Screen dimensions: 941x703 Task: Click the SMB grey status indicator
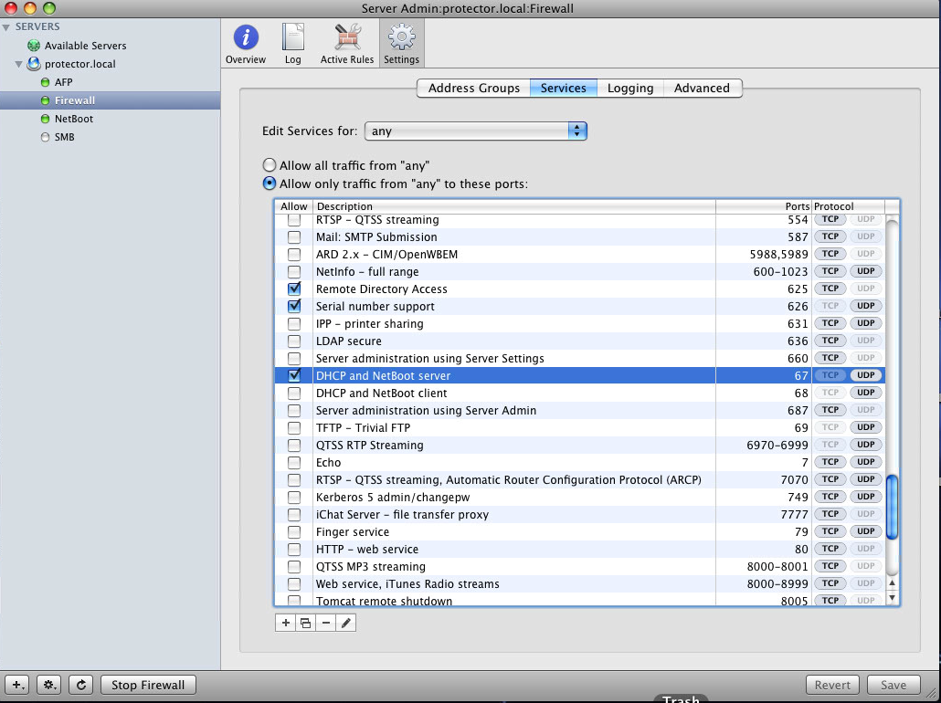pyautogui.click(x=45, y=137)
